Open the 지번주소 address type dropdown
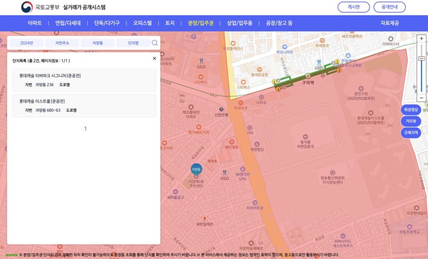The image size is (428, 259). 62,43
